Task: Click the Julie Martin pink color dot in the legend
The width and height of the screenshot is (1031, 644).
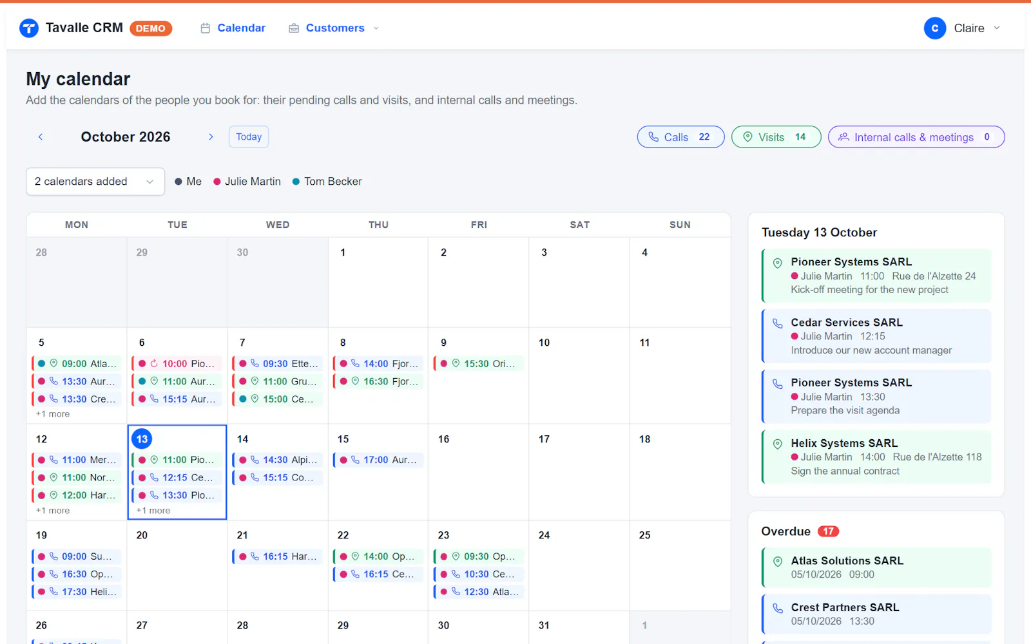Action: coord(217,182)
